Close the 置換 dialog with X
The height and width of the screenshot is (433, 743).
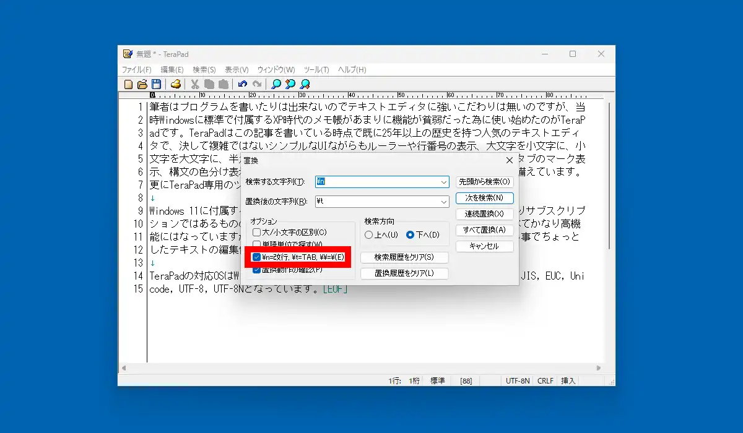(x=510, y=160)
